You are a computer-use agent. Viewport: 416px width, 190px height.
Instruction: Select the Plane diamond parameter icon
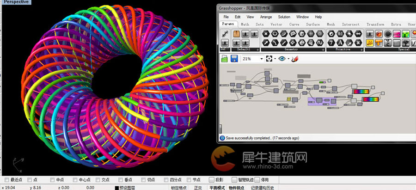click(x=293, y=43)
